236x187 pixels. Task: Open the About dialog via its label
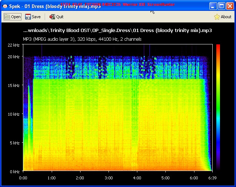pyautogui.click(x=226, y=17)
